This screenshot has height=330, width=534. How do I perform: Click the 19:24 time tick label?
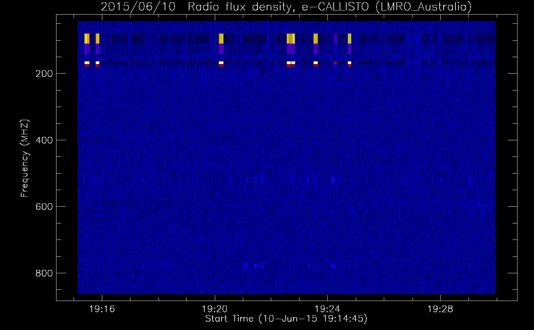click(x=327, y=309)
